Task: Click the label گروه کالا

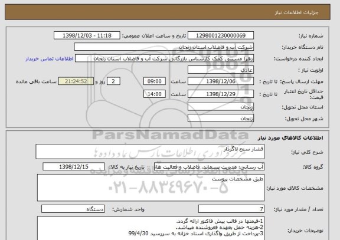Action: tap(313, 167)
